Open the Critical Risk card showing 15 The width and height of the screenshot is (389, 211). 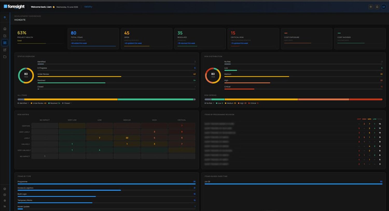coord(253,39)
